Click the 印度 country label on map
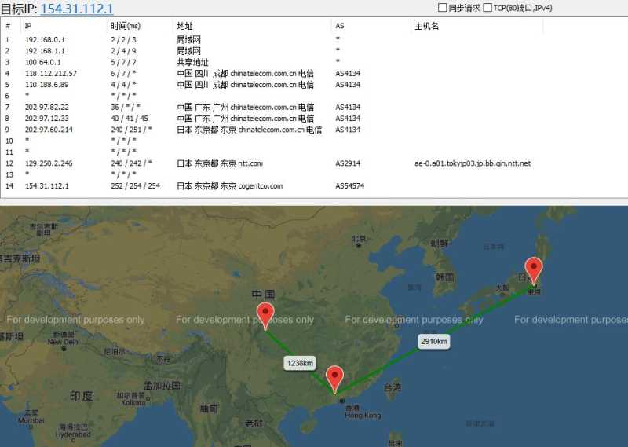The width and height of the screenshot is (628, 447). point(82,396)
